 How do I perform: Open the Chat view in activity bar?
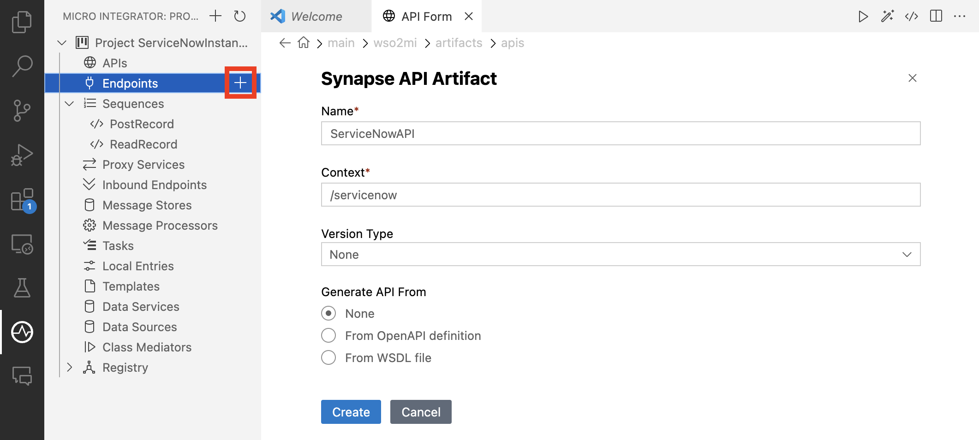click(x=22, y=376)
